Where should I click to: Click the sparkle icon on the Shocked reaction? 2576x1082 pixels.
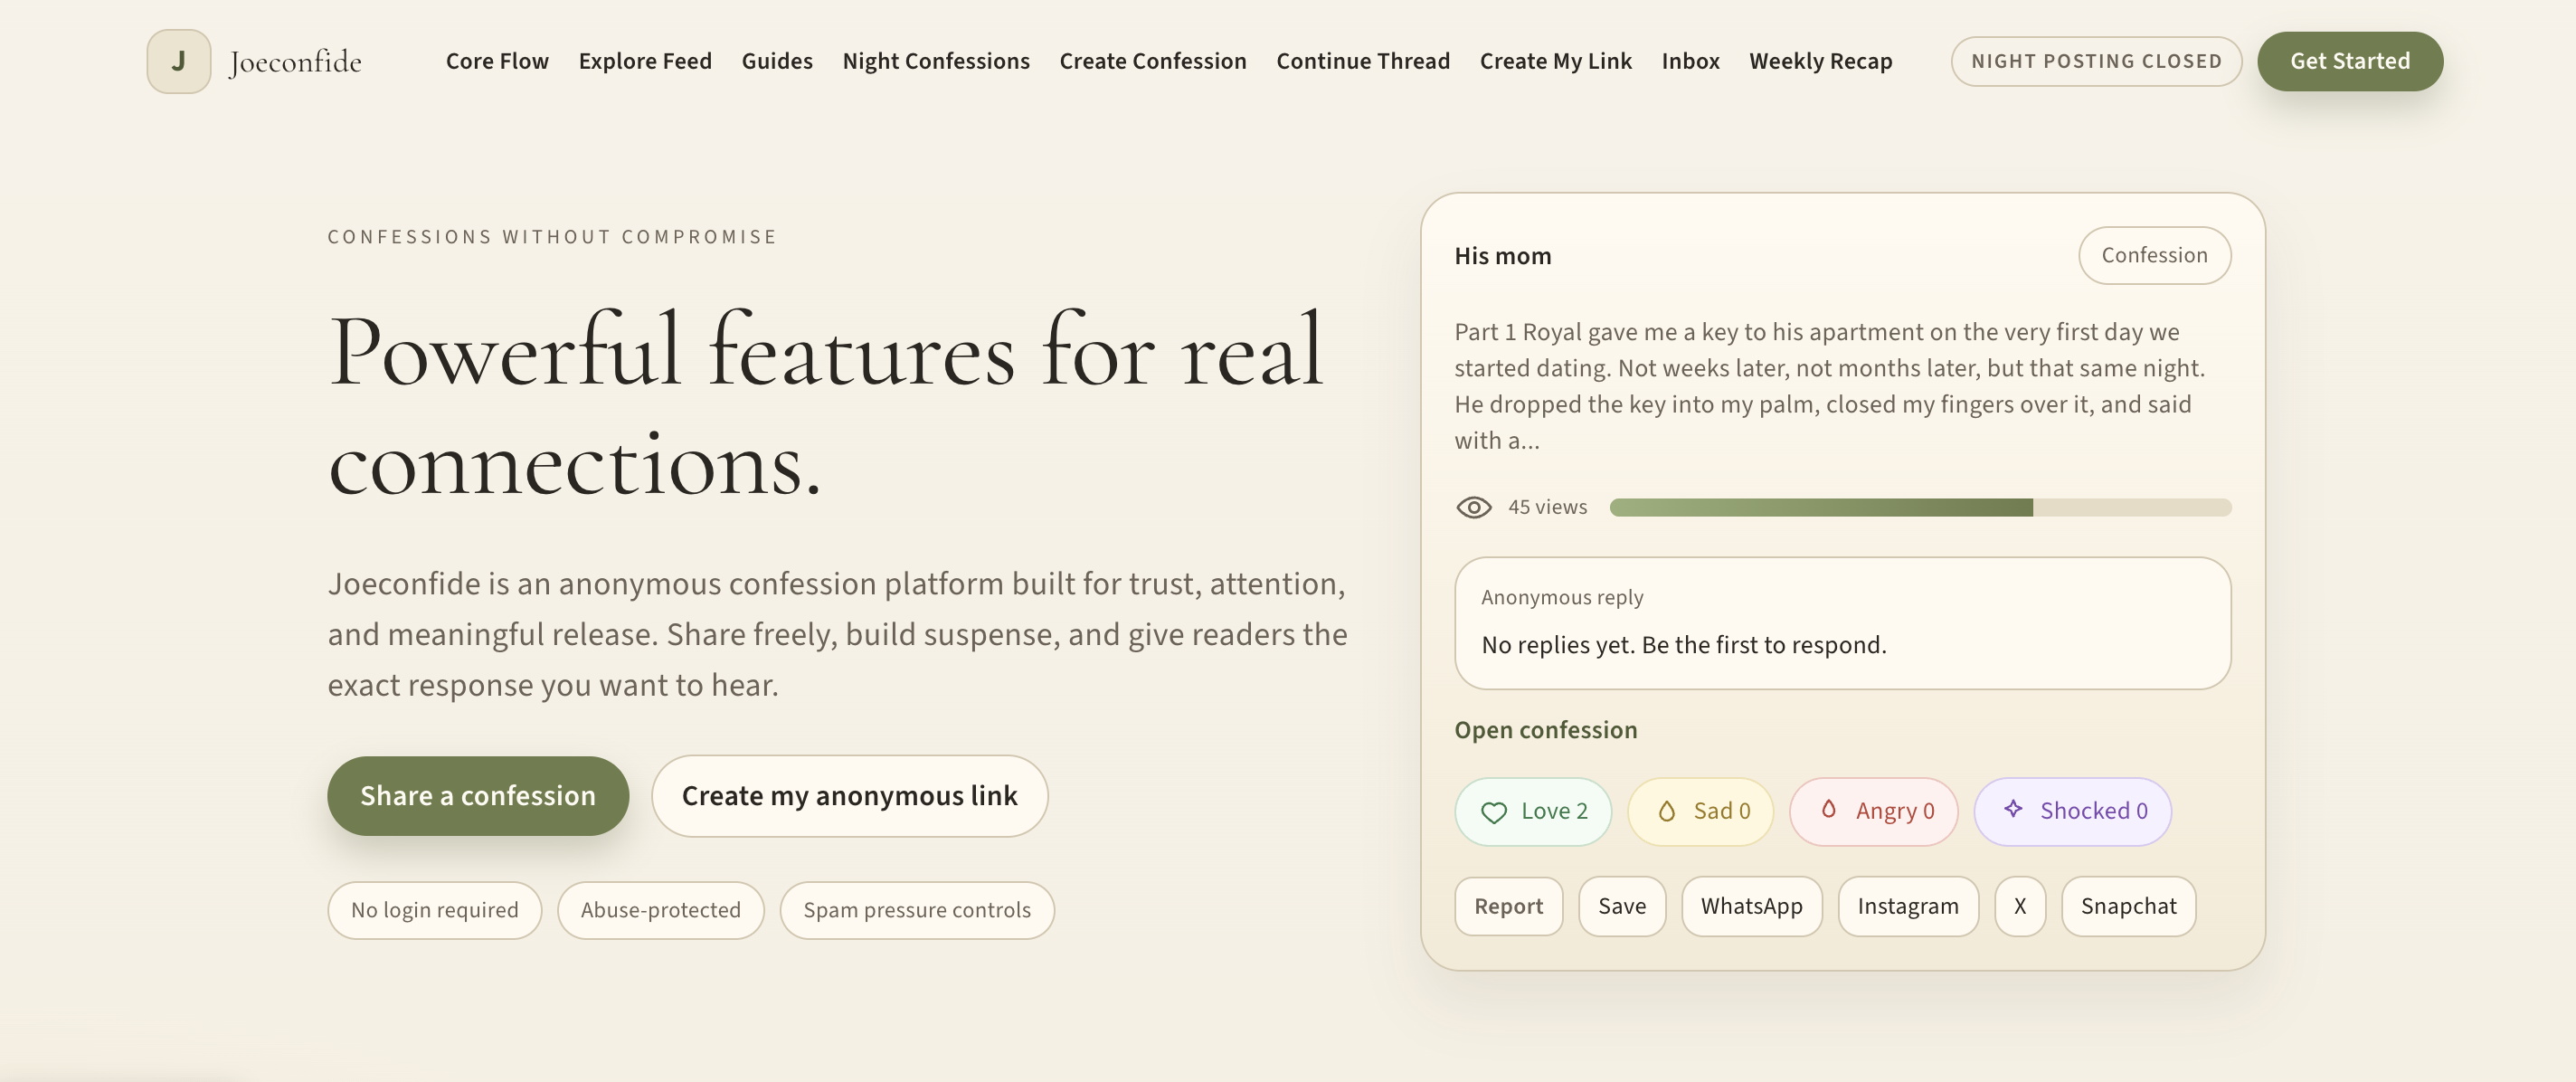2012,811
